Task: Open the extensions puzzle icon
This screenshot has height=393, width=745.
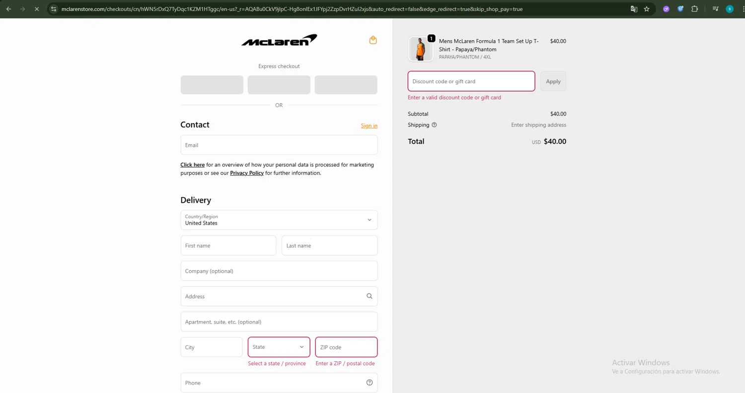Action: pos(694,9)
